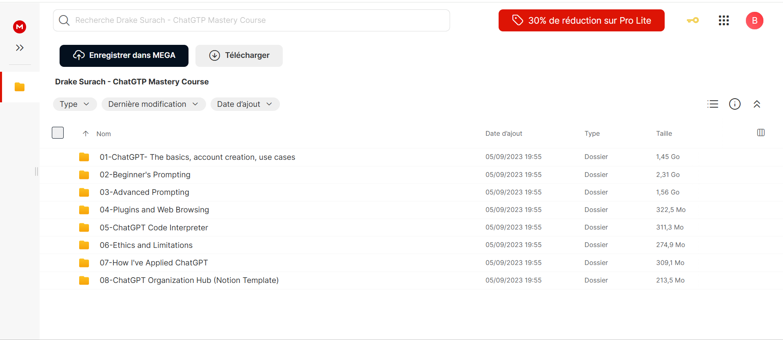783x340 pixels.
Task: Click folder icon of 04-Plugins and Web Browsing
Action: tap(84, 210)
